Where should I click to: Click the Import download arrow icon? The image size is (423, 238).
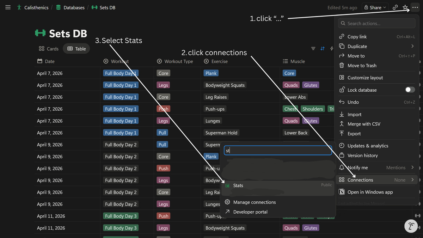pyautogui.click(x=342, y=114)
